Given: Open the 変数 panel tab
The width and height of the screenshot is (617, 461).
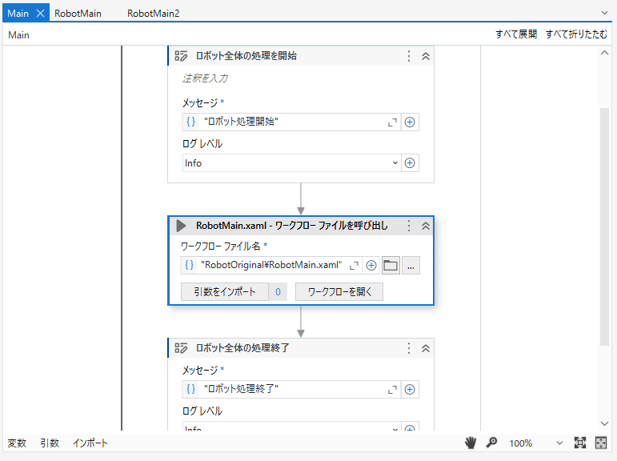Looking at the screenshot, I should click(x=17, y=443).
